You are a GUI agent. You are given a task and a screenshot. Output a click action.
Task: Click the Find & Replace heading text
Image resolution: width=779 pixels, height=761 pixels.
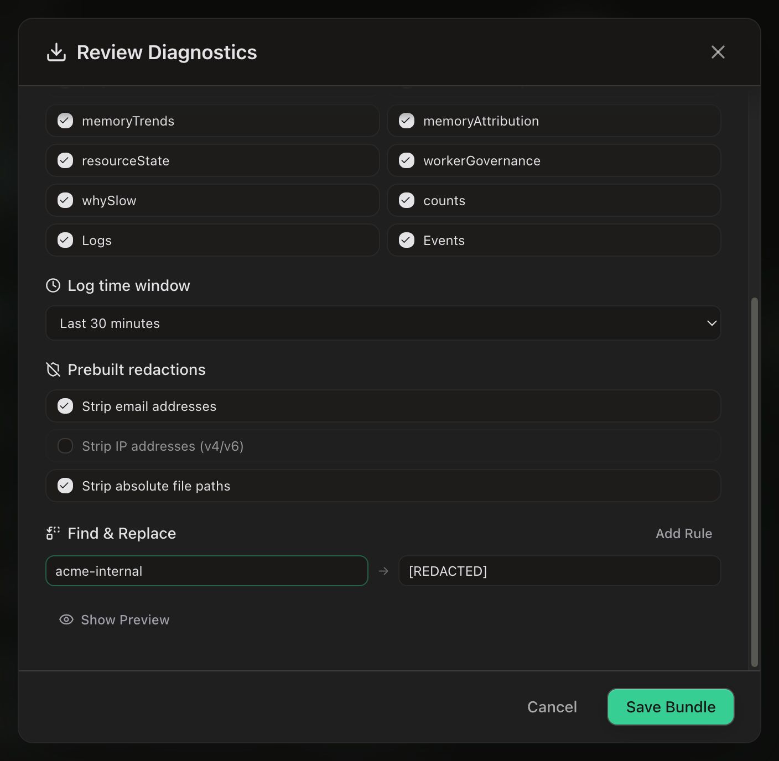pos(122,533)
